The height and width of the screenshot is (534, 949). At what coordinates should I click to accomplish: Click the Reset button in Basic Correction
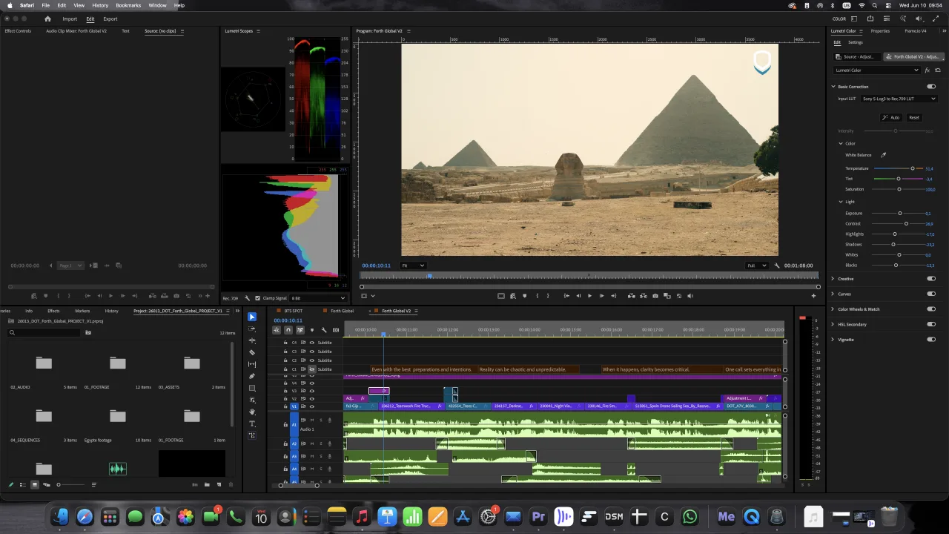click(914, 117)
